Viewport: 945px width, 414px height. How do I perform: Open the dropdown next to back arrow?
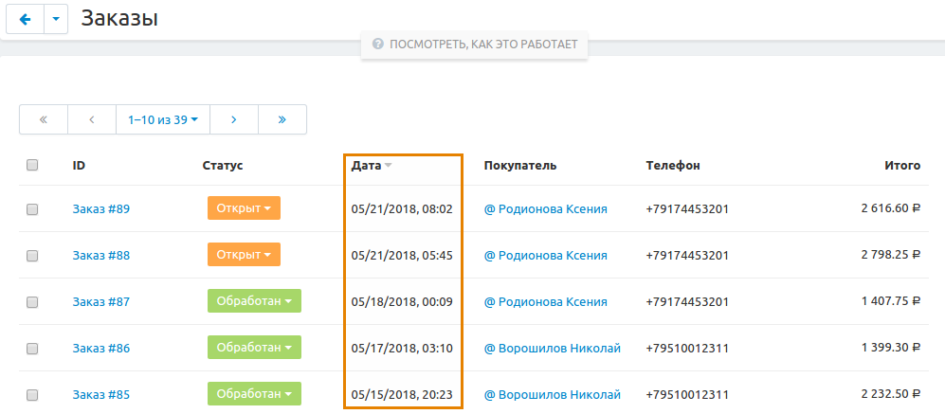[56, 18]
